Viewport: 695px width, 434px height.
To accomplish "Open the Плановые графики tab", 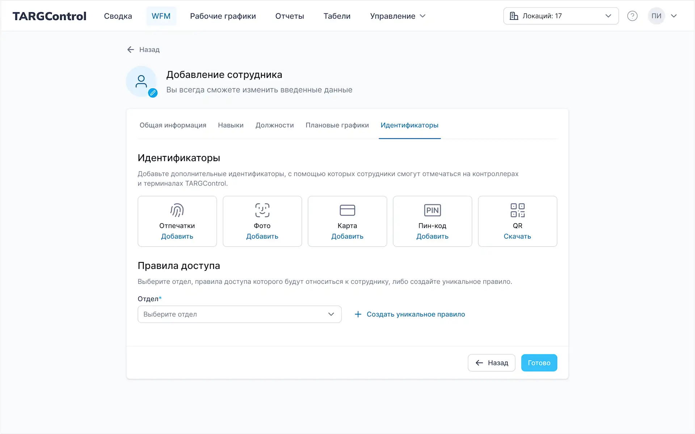I will [x=337, y=125].
